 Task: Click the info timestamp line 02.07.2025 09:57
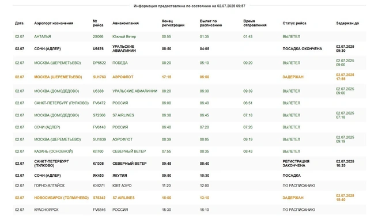point(190,6)
